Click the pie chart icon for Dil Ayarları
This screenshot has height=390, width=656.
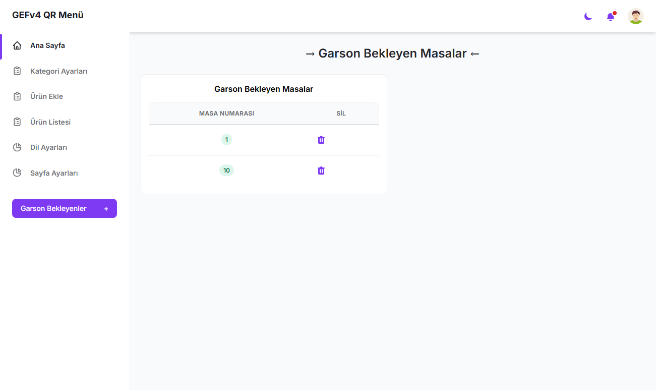pos(17,147)
